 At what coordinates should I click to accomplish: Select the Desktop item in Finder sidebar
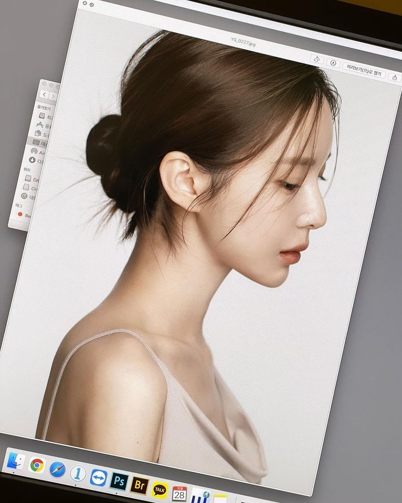click(40, 143)
